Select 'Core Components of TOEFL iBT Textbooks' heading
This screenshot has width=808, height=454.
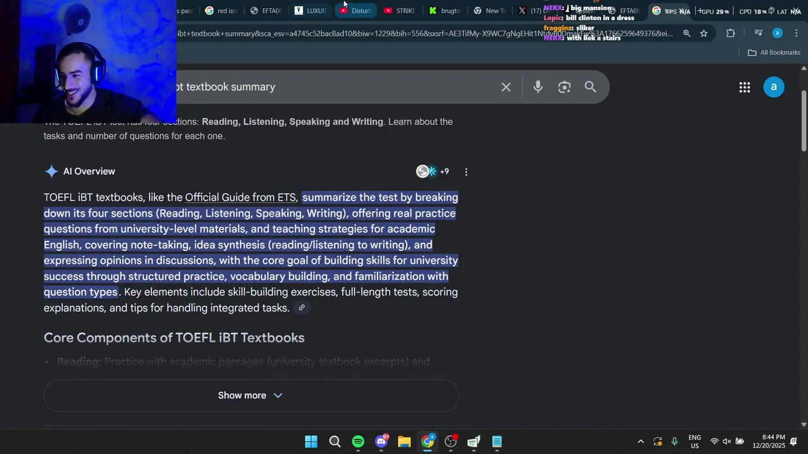(x=174, y=337)
